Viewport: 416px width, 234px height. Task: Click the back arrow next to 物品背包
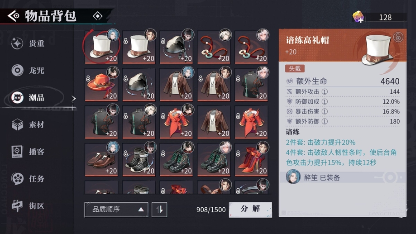point(13,16)
